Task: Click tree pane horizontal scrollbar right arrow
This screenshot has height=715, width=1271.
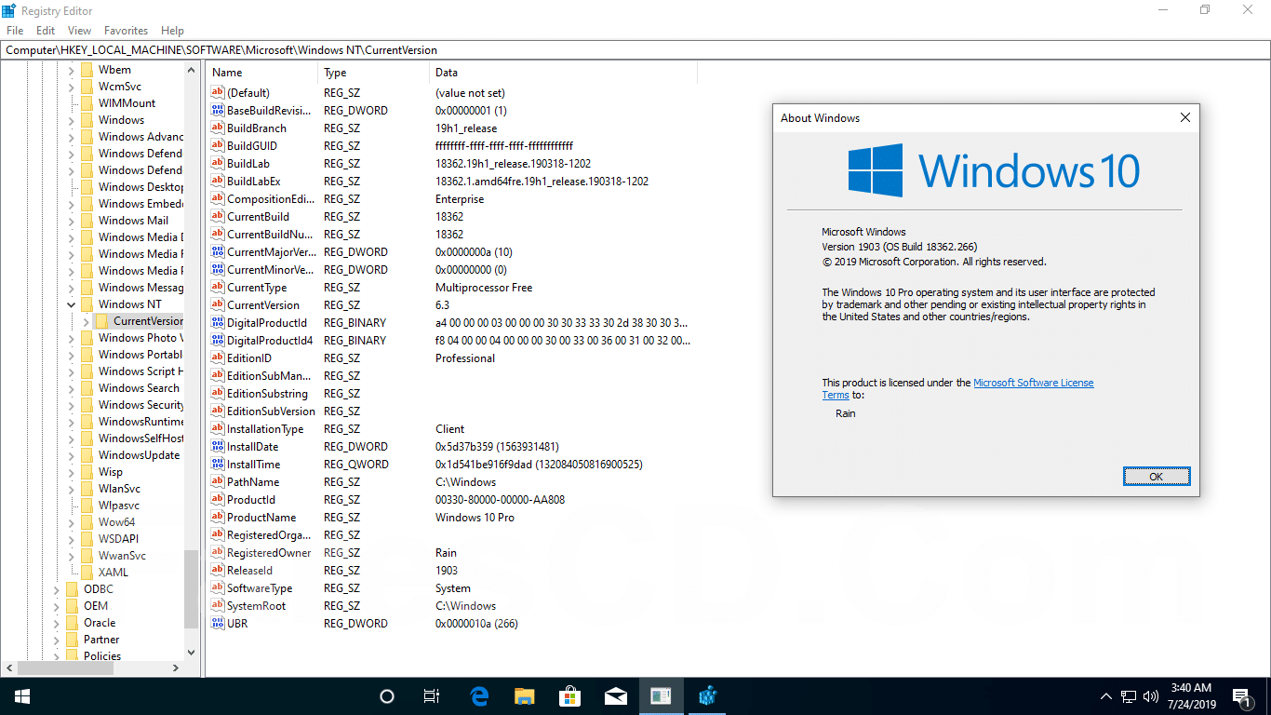Action: [x=176, y=668]
